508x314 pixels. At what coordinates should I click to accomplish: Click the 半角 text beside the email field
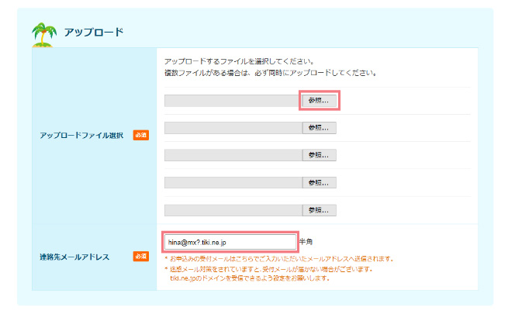pos(306,242)
